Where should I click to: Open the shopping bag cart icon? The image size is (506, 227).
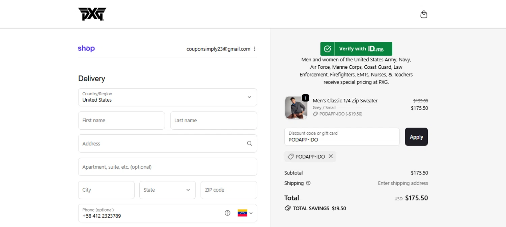424,14
